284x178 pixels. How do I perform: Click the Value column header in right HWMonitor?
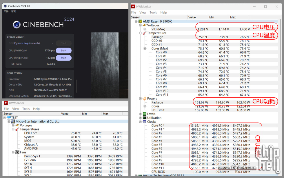point(198,17)
